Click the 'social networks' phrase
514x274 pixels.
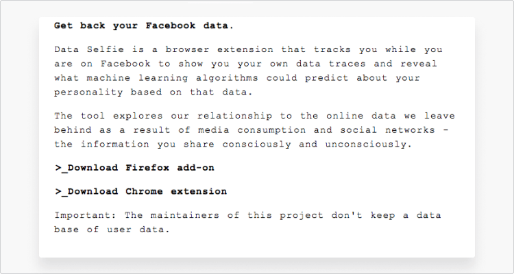tap(387, 130)
